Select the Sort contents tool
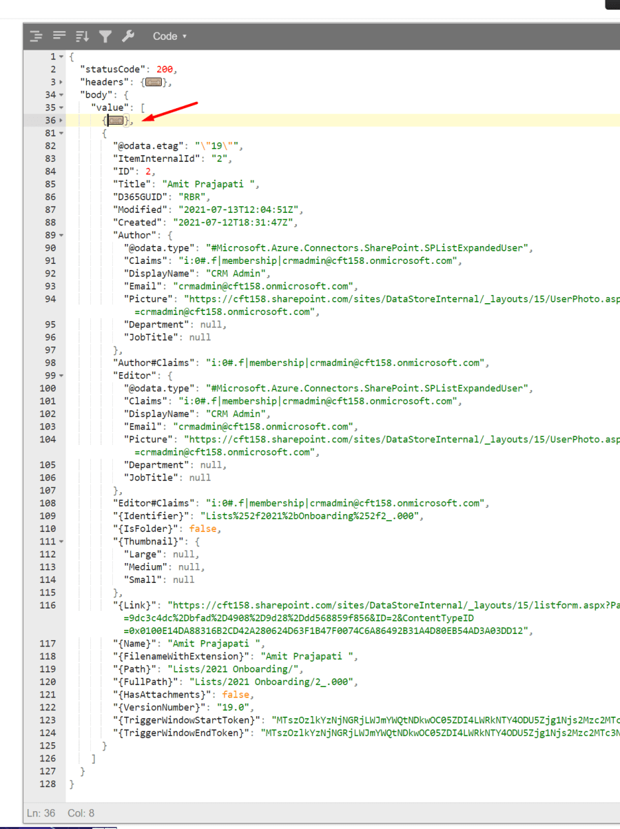 [x=82, y=36]
